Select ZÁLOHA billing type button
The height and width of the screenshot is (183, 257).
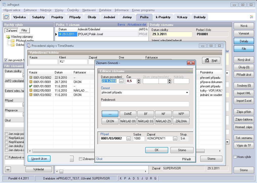181,121
